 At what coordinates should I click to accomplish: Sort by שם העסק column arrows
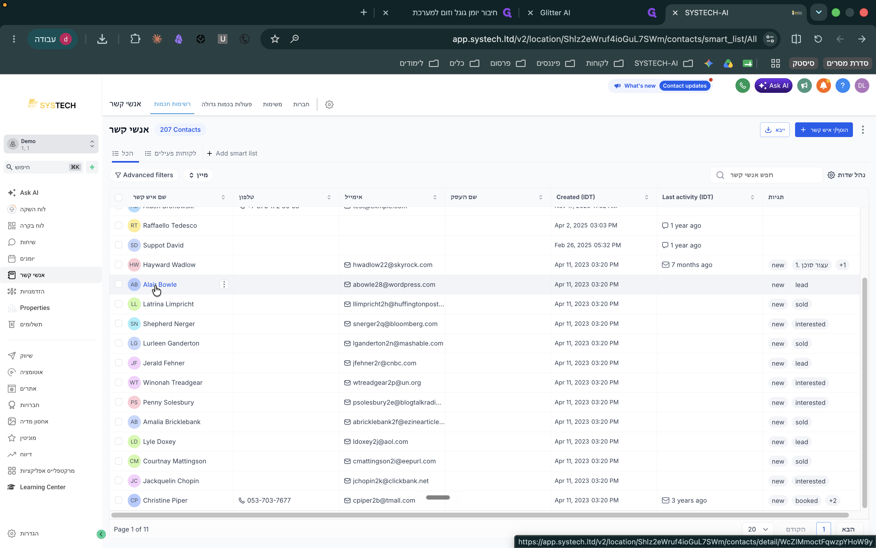pyautogui.click(x=541, y=197)
